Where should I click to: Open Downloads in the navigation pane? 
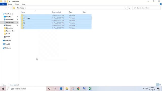10,19
